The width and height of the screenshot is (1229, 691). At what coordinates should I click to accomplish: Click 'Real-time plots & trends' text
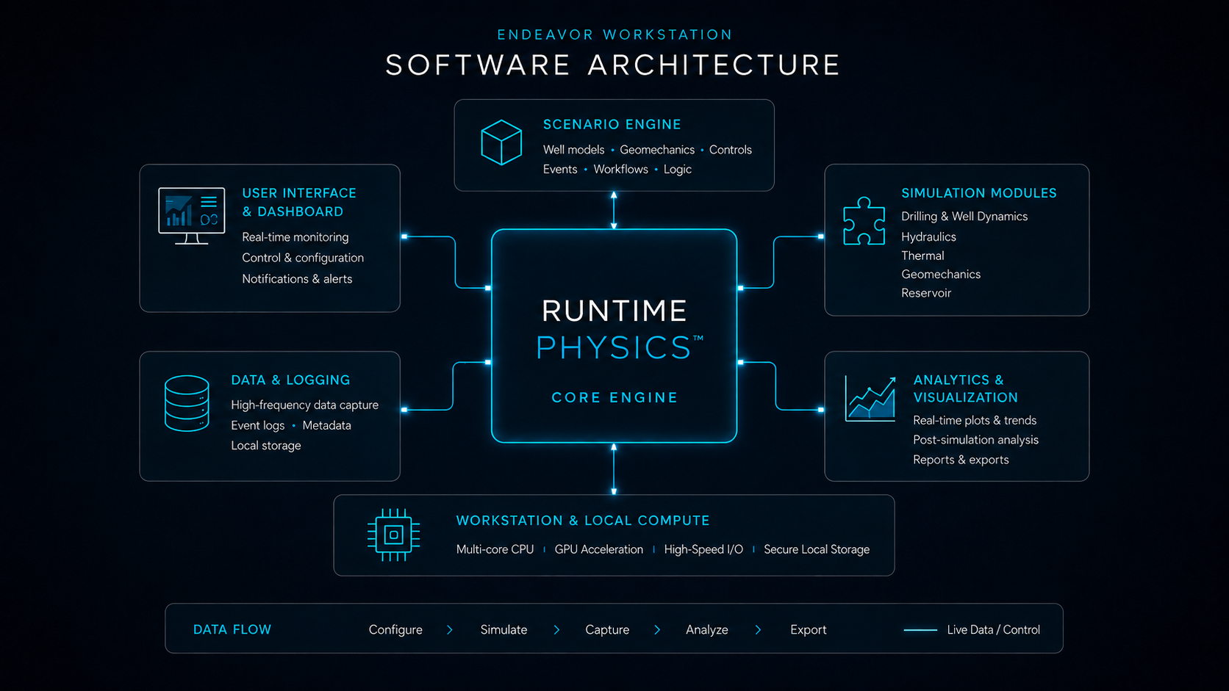(x=975, y=421)
